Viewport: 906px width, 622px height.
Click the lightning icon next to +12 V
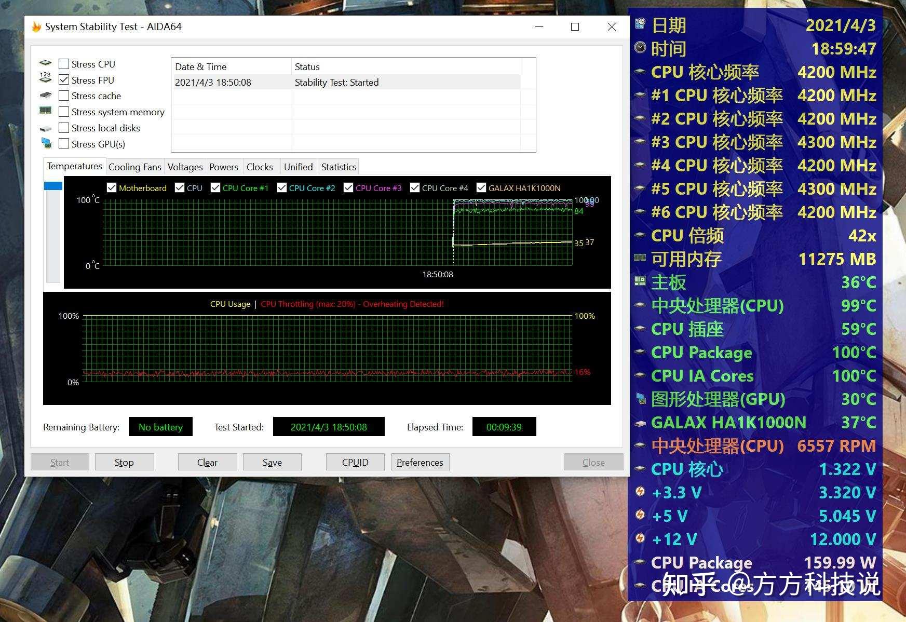[640, 539]
